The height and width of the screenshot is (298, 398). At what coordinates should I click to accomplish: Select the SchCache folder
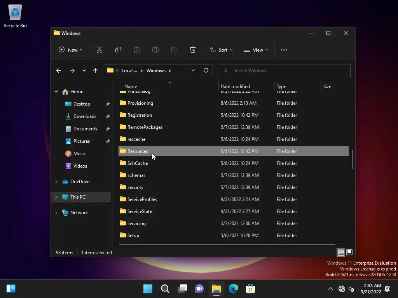point(233,163)
